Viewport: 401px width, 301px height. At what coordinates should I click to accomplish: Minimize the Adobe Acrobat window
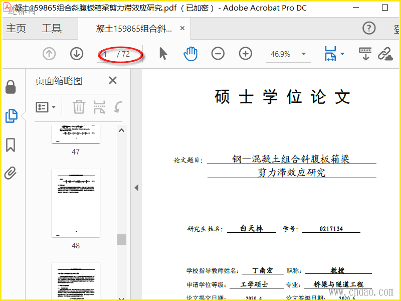pyautogui.click(x=356, y=8)
